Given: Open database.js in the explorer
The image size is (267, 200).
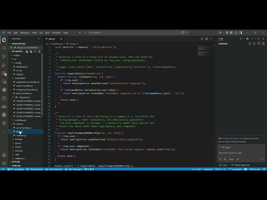Looking at the screenshot, I should tap(22, 67).
